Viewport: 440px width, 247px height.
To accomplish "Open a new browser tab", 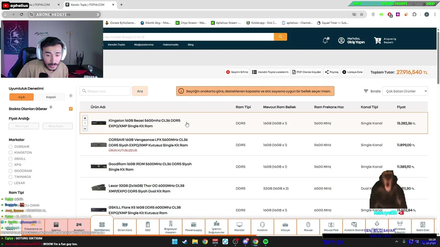I will [x=121, y=5].
